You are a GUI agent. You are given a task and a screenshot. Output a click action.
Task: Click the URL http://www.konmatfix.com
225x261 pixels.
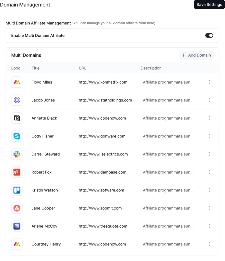click(x=103, y=82)
